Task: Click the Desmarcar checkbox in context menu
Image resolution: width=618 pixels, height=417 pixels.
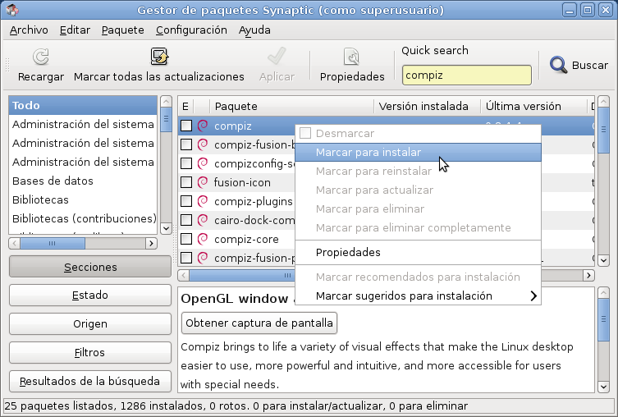Action: (x=305, y=133)
